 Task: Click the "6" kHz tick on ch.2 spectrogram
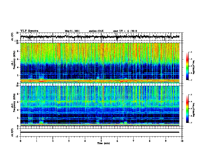pos(18,102)
